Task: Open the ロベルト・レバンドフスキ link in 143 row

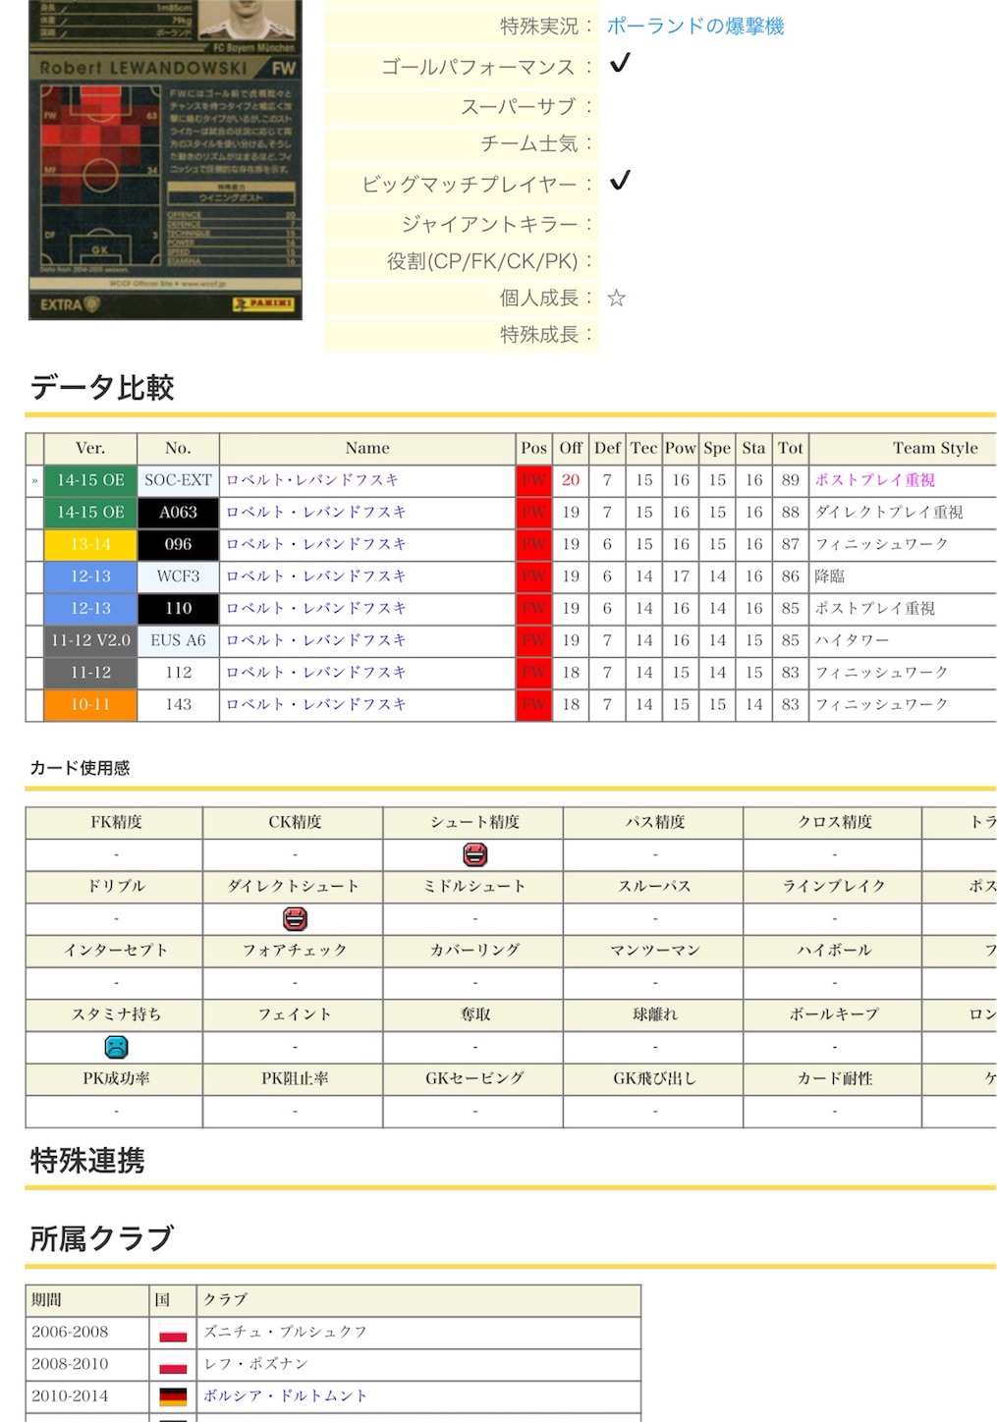Action: pyautogui.click(x=315, y=705)
